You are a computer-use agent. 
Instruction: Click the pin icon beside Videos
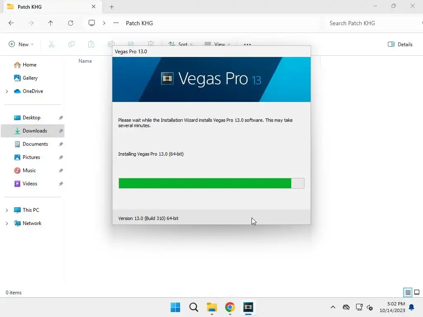tap(61, 184)
